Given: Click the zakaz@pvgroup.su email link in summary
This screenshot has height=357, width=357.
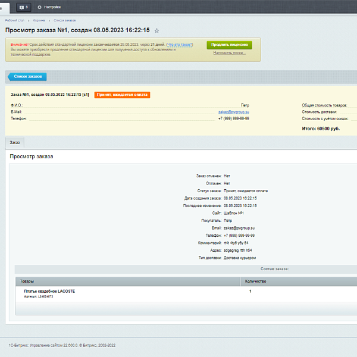Looking at the screenshot, I should pyautogui.click(x=233, y=112).
